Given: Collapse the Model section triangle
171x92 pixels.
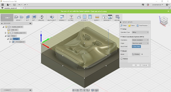Looking at the screenshot, I should pyautogui.click(x=121, y=51).
